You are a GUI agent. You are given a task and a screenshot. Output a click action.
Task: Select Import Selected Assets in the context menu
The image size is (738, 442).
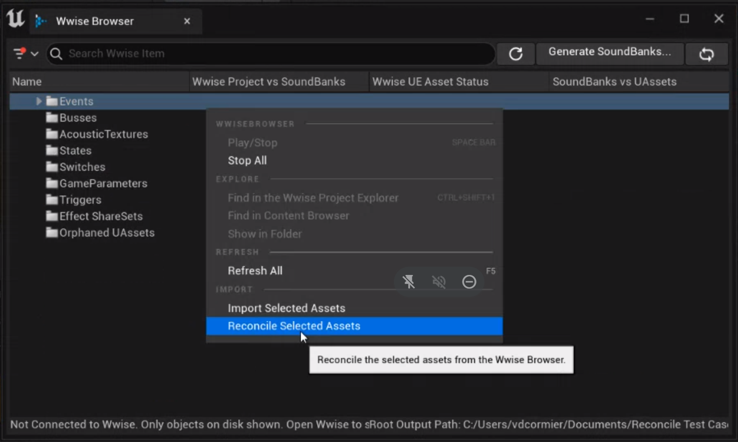pos(287,308)
